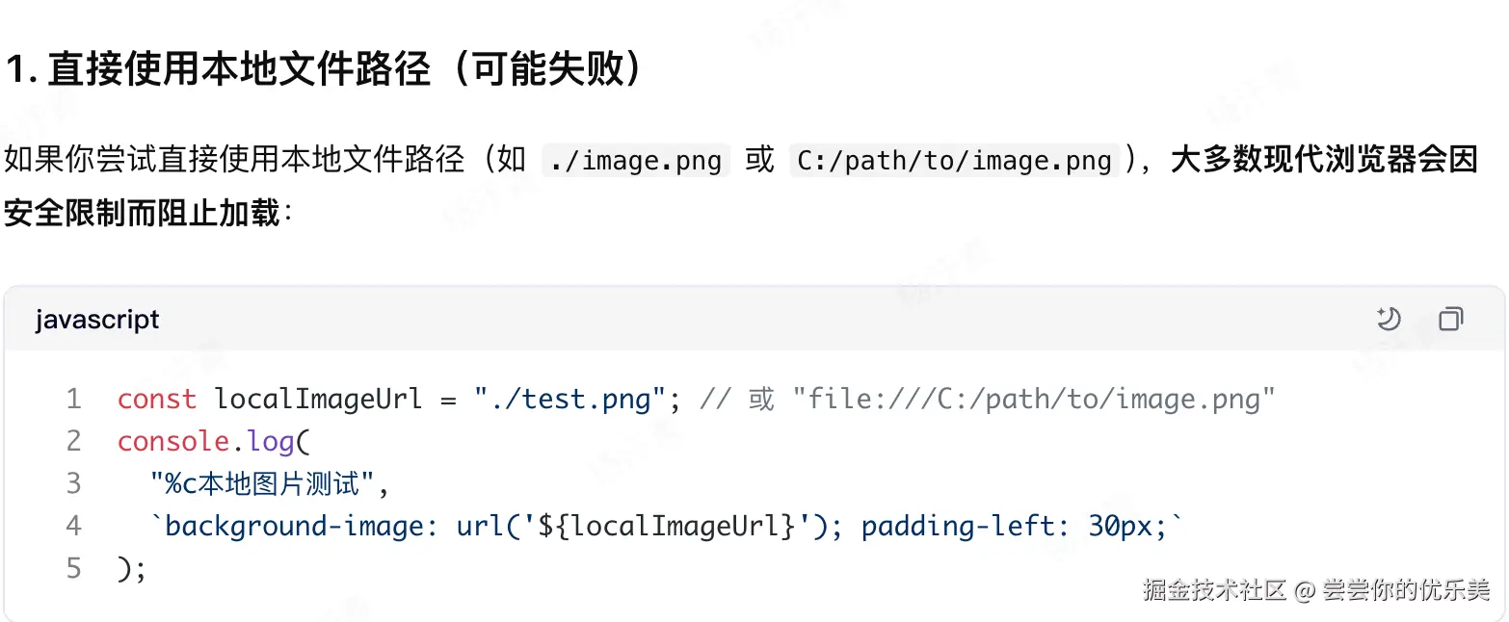1509x622 pixels.
Task: Click the "%c本地图片测试" string
Action: tap(263, 483)
